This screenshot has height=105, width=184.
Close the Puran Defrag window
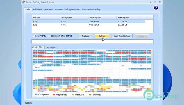coord(160,2)
